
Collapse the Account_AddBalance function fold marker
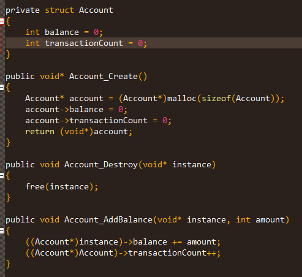[2, 231]
